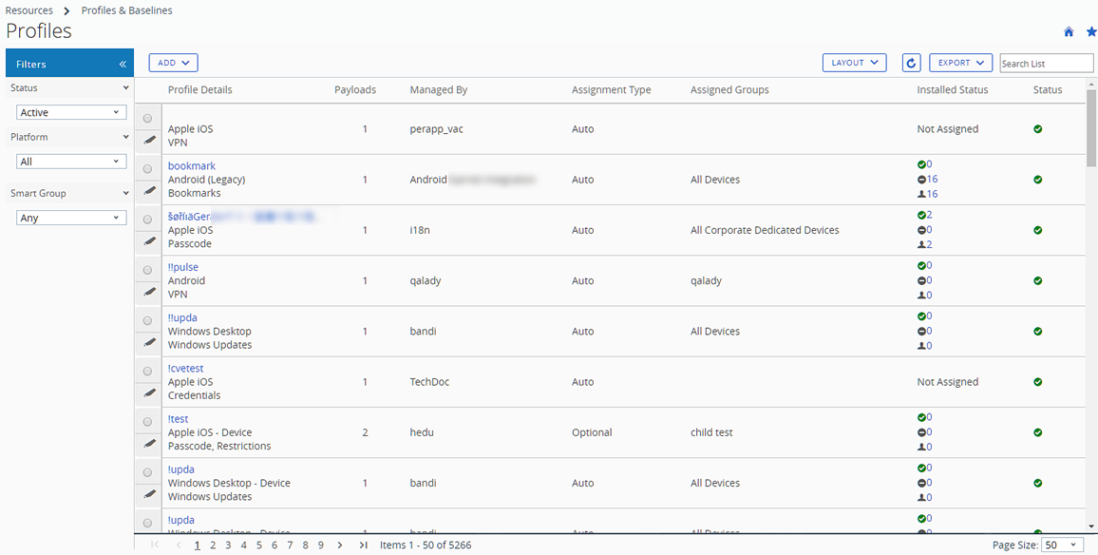Select the last visible !upda radio button
Viewport: 1098px width, 555px height.
point(147,522)
